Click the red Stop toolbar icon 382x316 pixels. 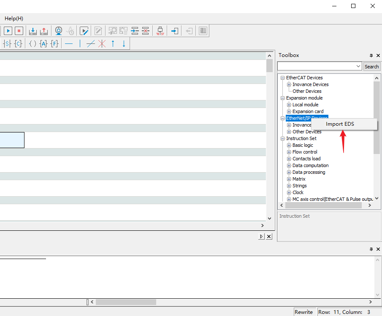click(x=19, y=31)
